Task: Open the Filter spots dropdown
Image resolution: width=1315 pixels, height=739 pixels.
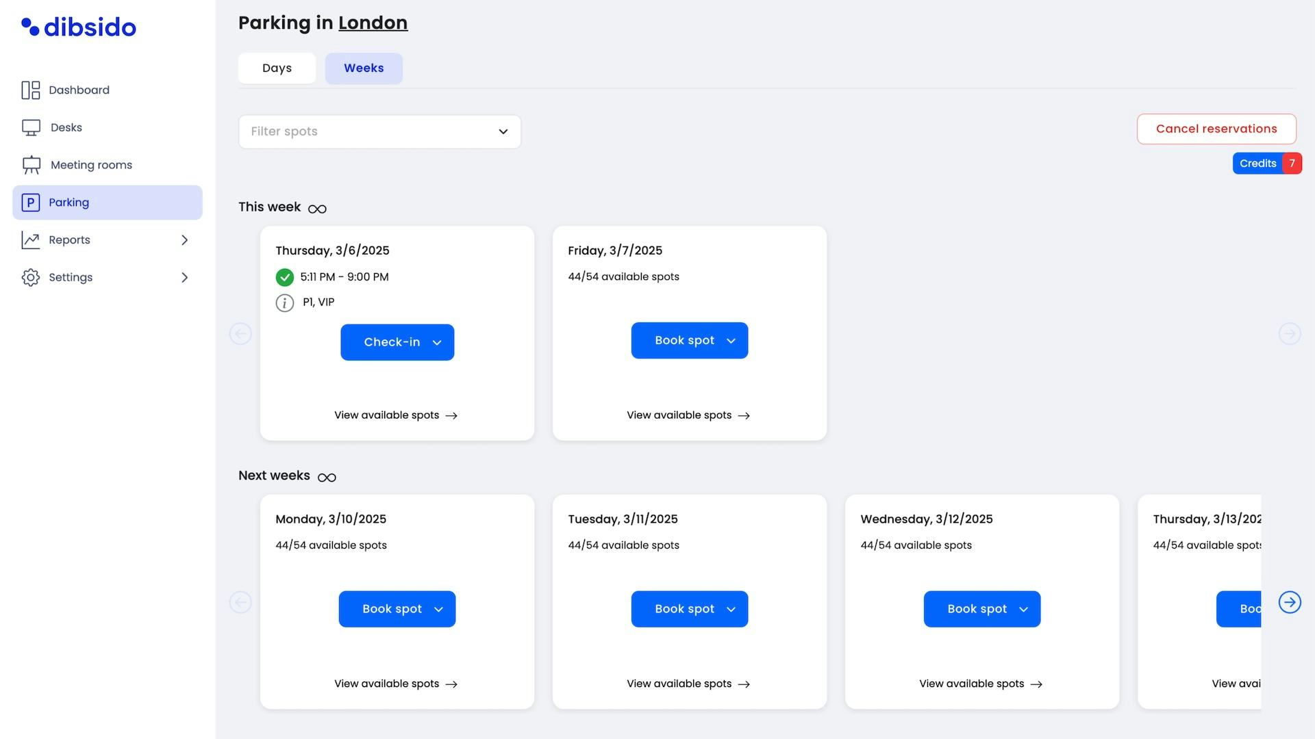Action: [379, 131]
